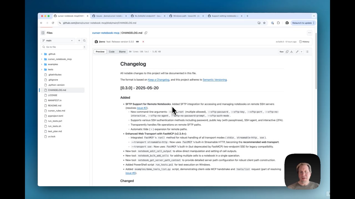Copy the CHANGELOG.md file path
The image size is (355, 199).
pos(146,33)
